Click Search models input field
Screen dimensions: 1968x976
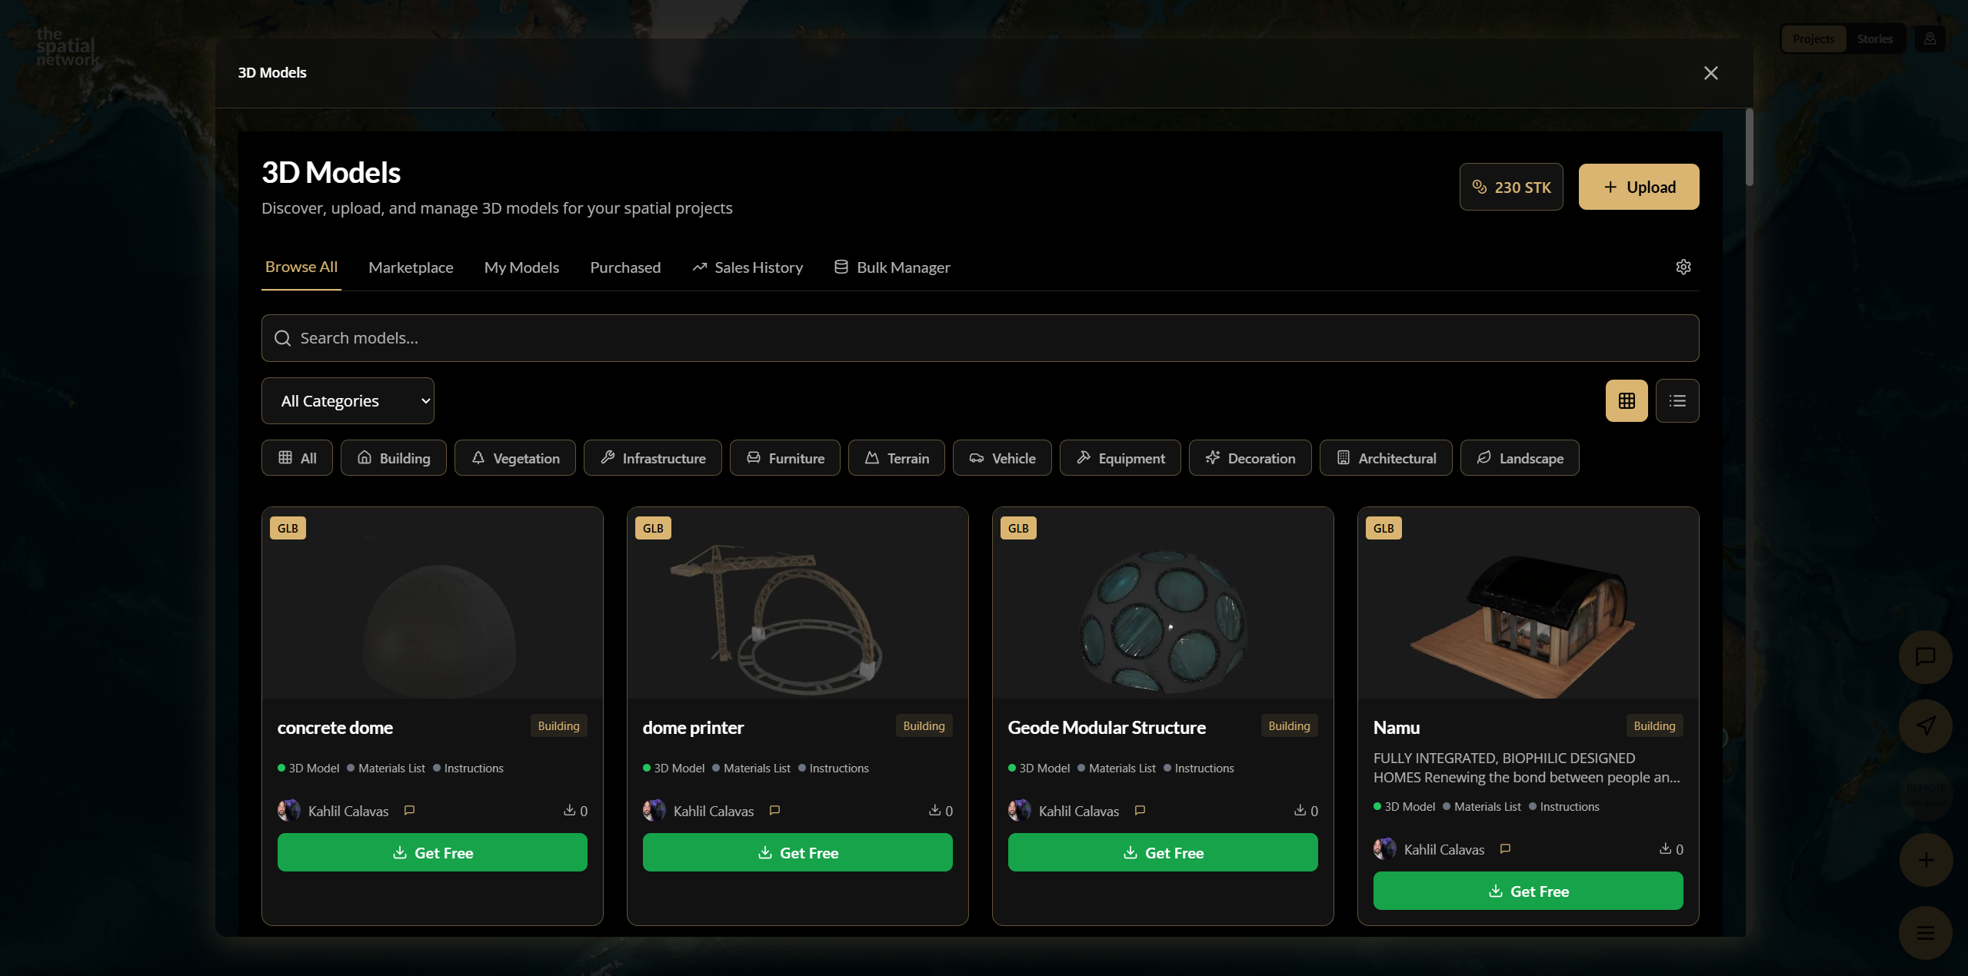point(980,338)
